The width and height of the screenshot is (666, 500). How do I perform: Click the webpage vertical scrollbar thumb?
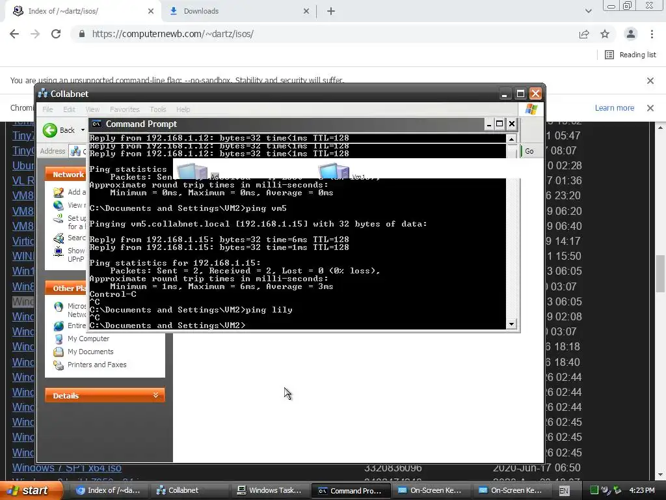click(660, 273)
